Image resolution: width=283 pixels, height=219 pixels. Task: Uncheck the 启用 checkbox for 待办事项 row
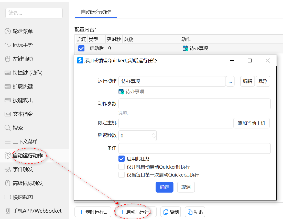coord(81,48)
